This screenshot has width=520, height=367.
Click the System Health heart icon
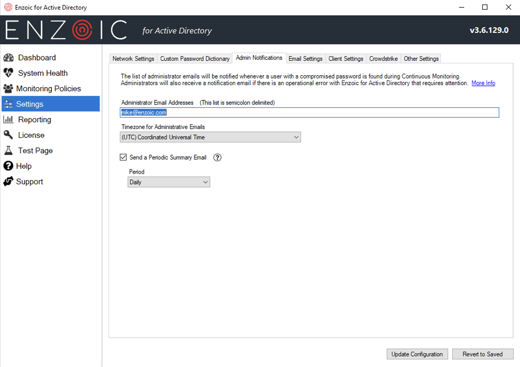coord(9,73)
